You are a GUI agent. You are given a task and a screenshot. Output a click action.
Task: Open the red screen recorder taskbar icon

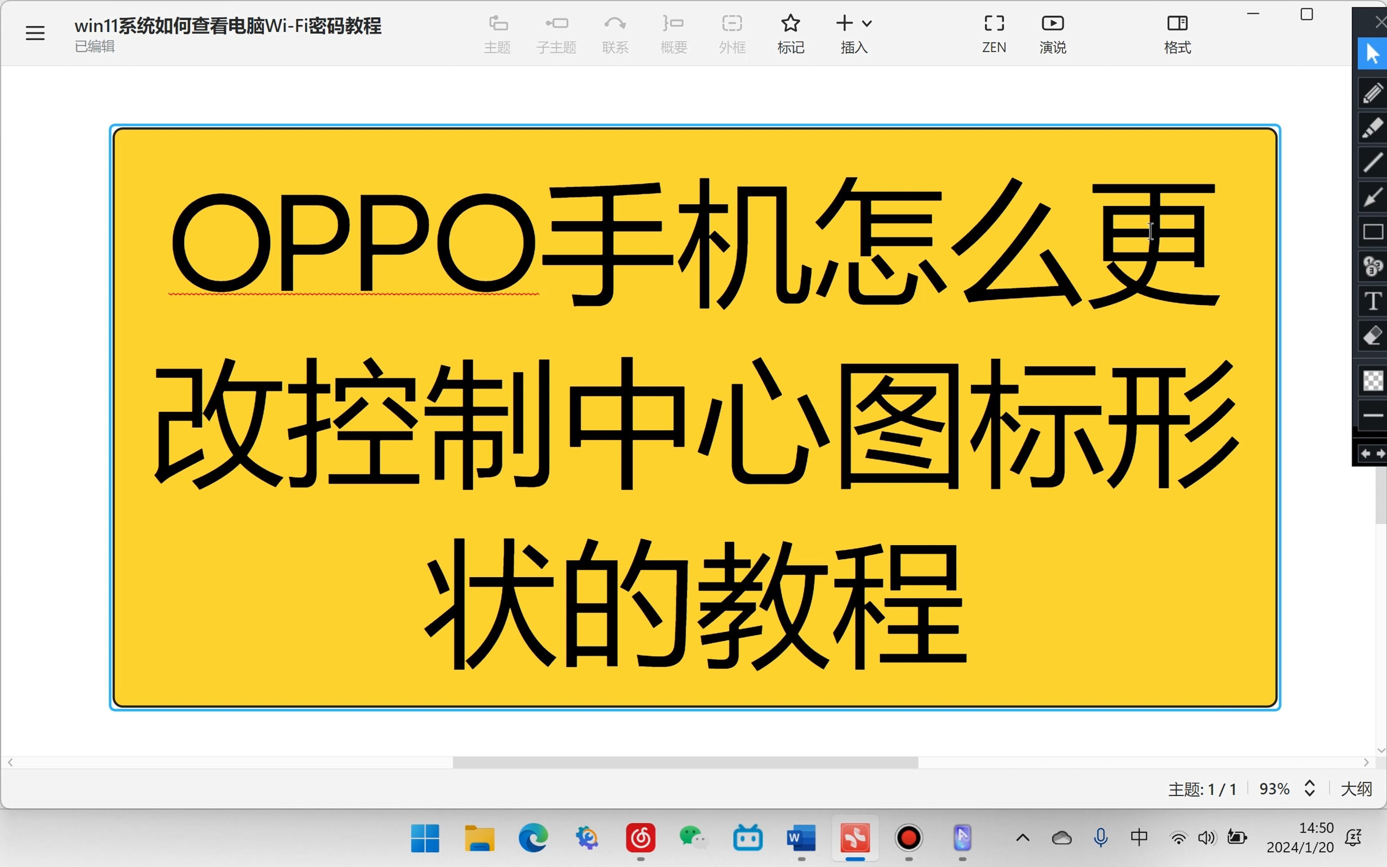[x=909, y=839]
